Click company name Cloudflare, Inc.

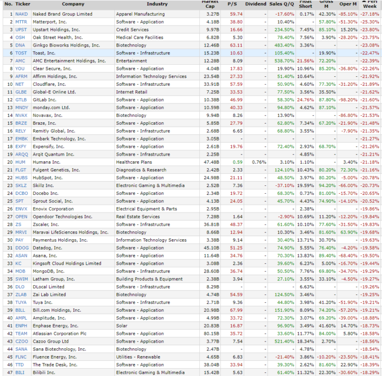[49, 85]
